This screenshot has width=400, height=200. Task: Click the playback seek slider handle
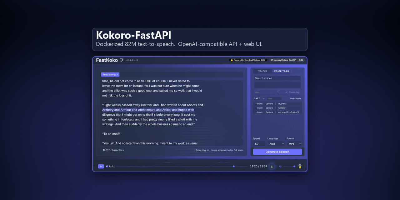234,166
